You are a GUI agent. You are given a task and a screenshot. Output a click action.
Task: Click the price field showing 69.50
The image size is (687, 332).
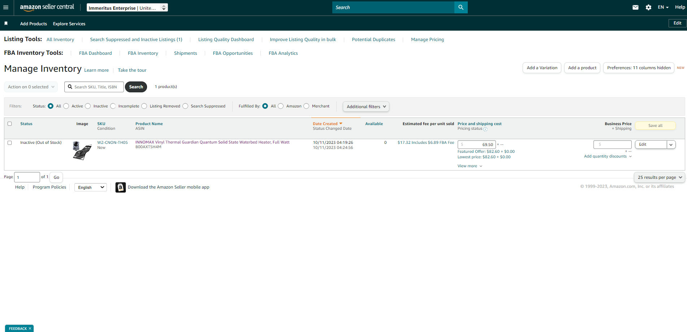pos(477,145)
